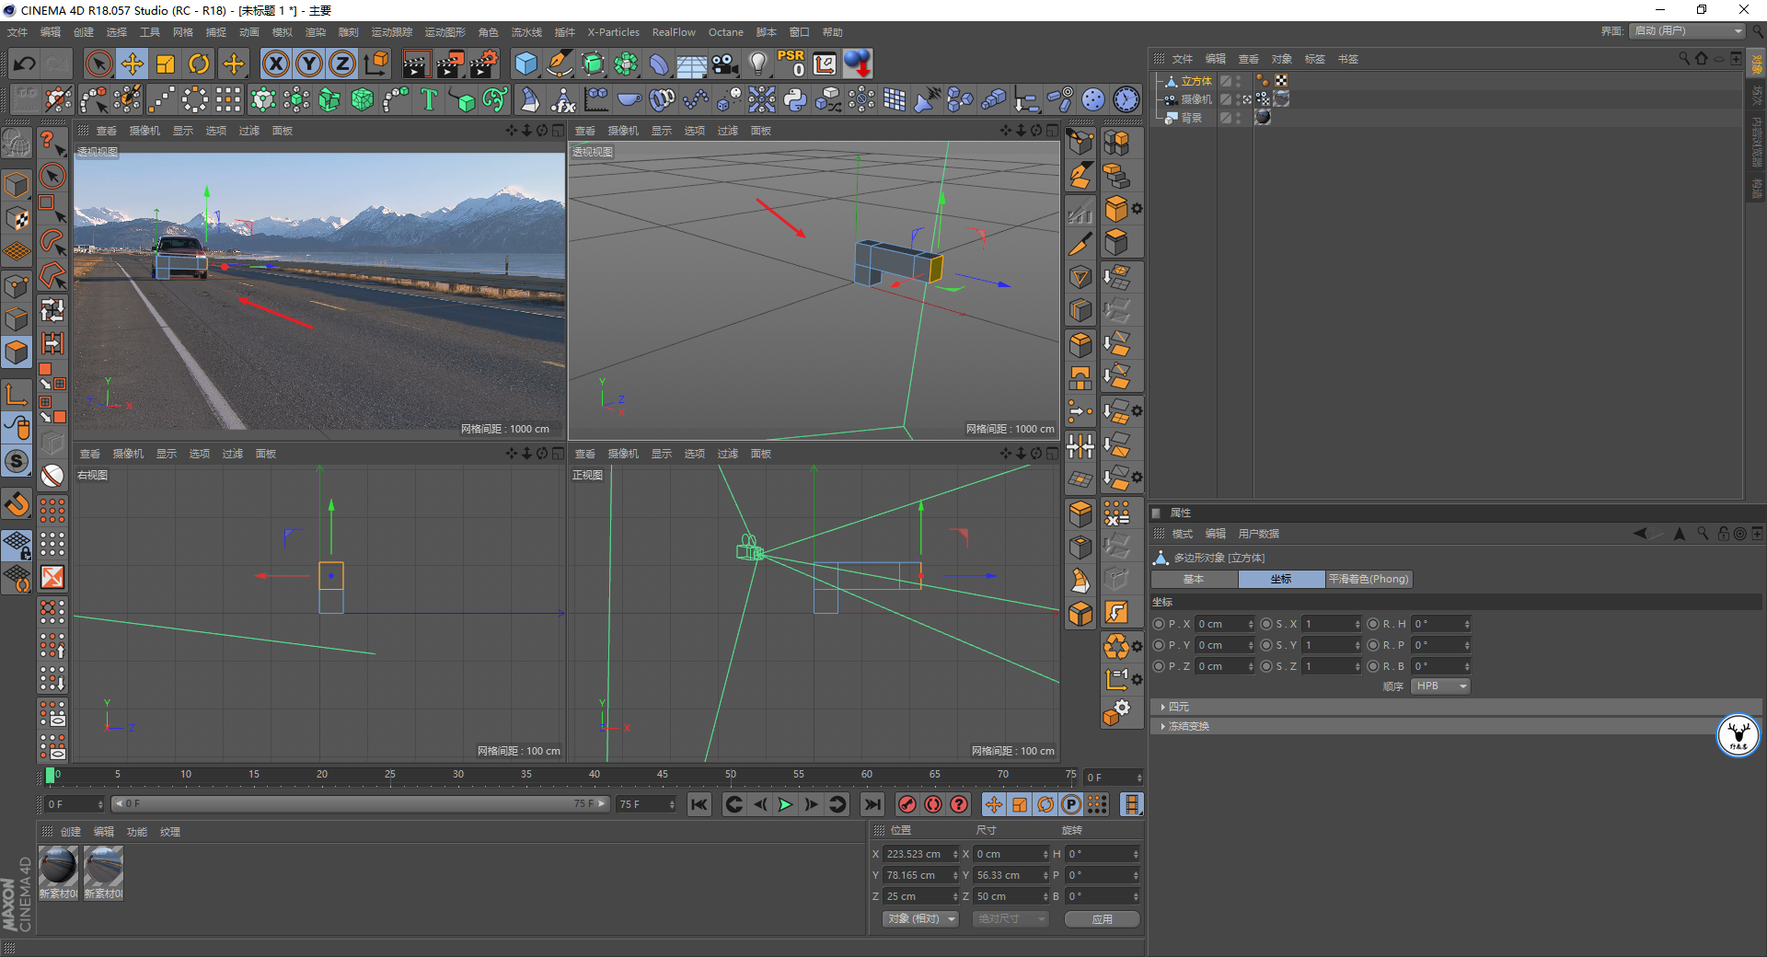Click the 应用 apply button

[x=1102, y=919]
